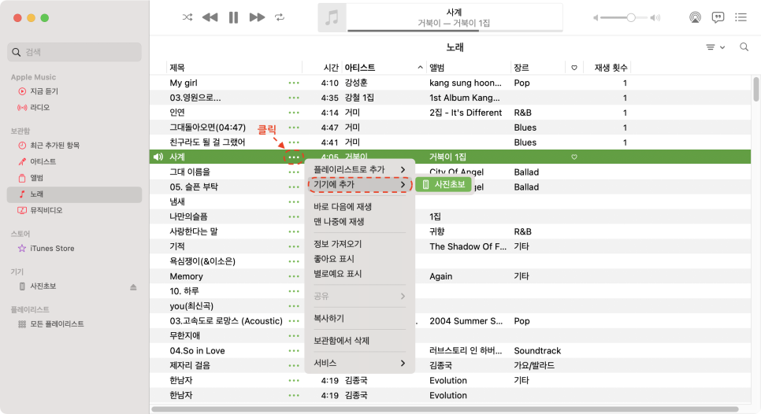Screen dimensions: 761x414
Task: Click the more options dots on 사계 row
Action: tap(294, 157)
